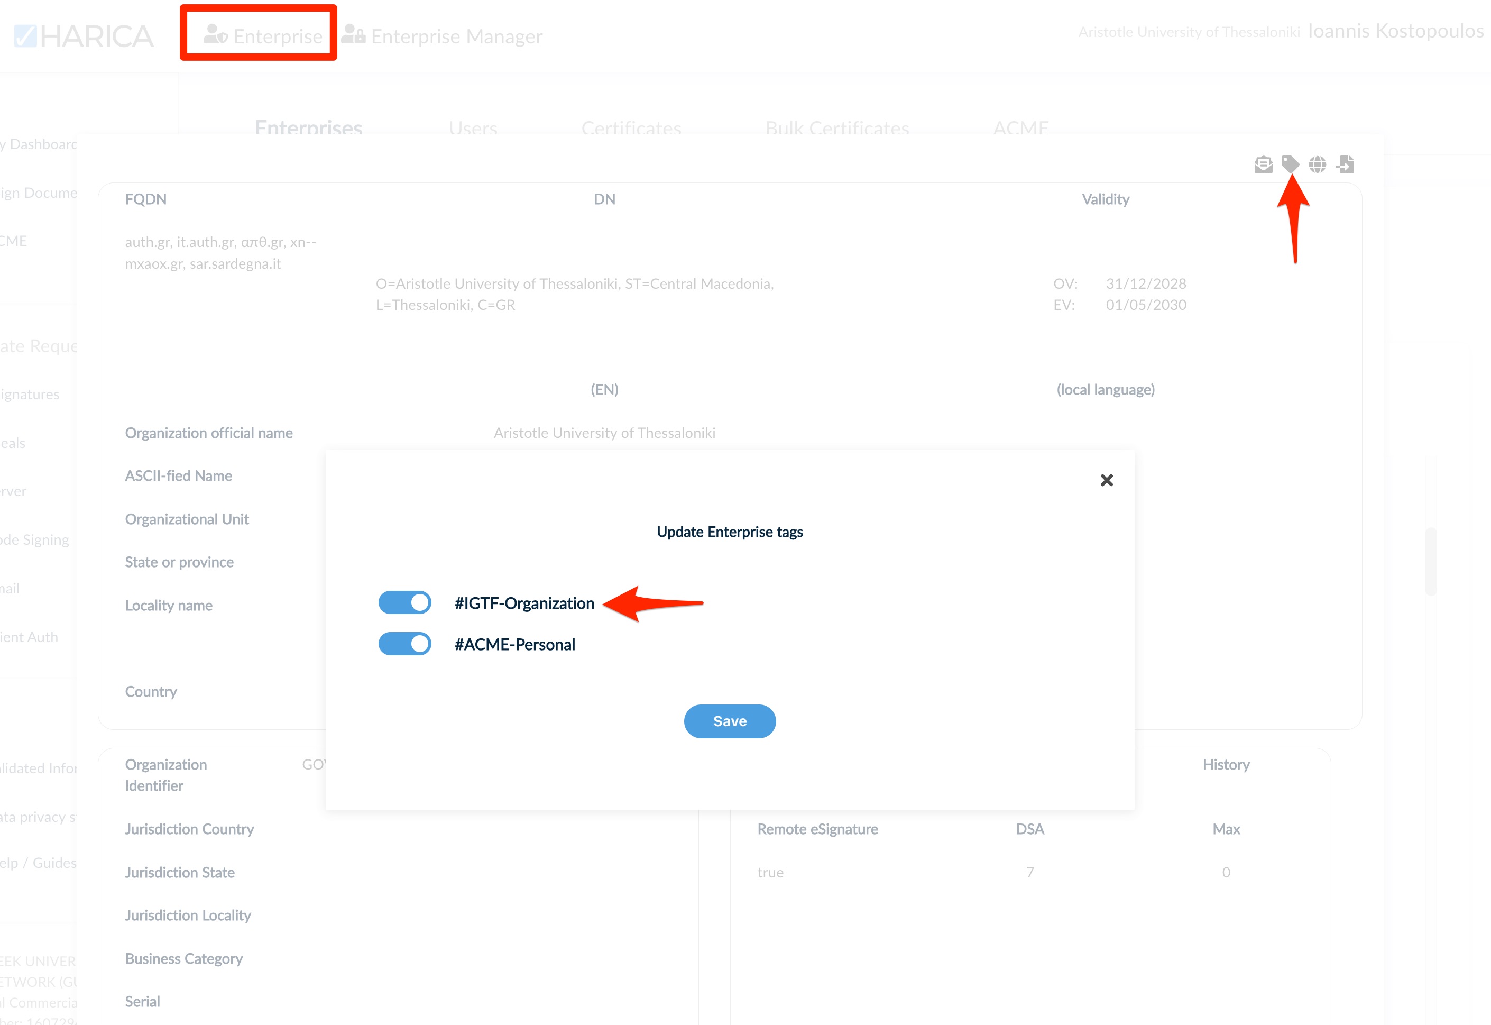1491x1025 pixels.
Task: Click the Enterprise Manager users-lock icon
Action: pos(353,34)
